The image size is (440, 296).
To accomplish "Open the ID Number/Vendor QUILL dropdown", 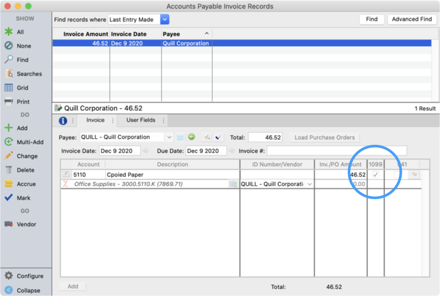I will (310, 184).
